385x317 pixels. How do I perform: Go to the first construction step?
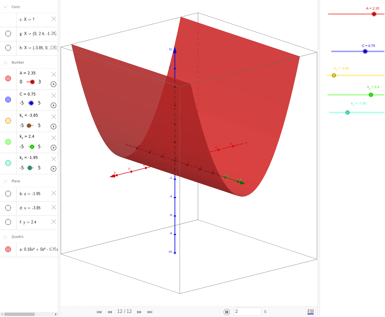tap(99, 312)
